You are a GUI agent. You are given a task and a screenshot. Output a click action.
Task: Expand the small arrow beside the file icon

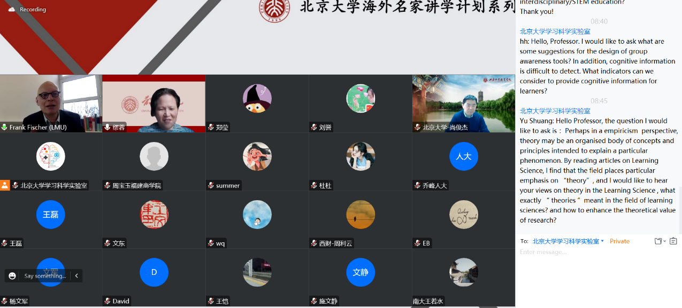(x=665, y=241)
